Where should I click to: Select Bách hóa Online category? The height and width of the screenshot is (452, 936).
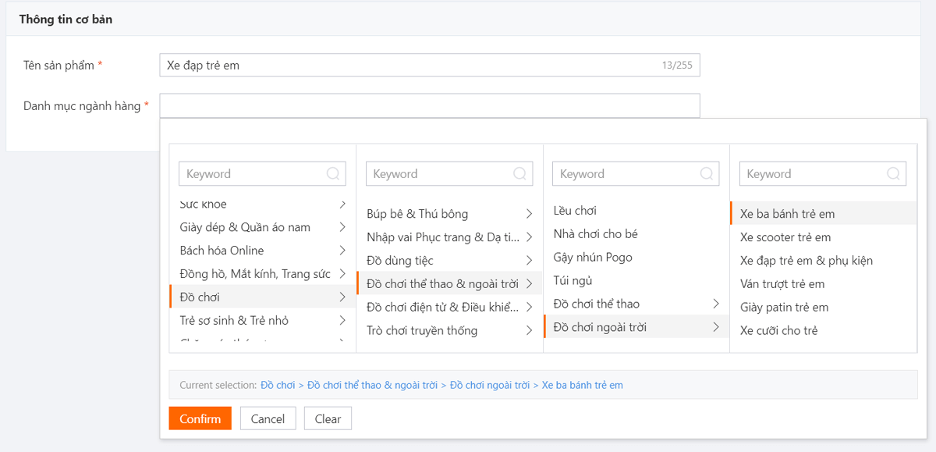pos(222,251)
